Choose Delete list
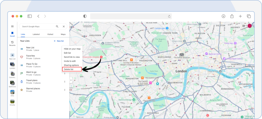This screenshot has height=119, width=262. click(72, 69)
